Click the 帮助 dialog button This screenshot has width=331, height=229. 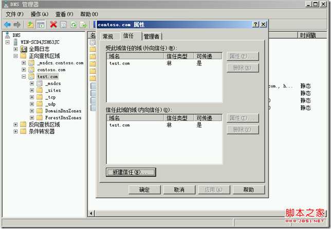tap(249, 190)
